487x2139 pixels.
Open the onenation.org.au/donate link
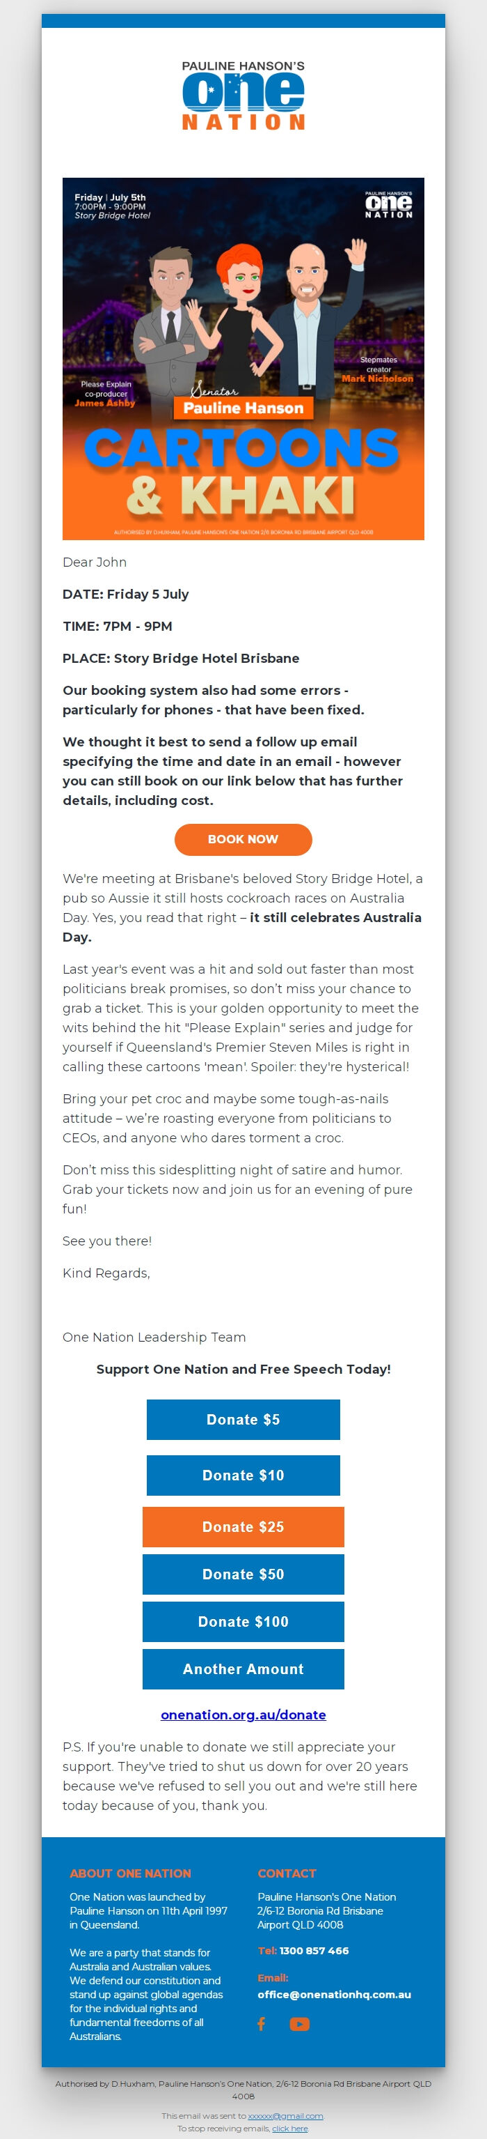(243, 1714)
